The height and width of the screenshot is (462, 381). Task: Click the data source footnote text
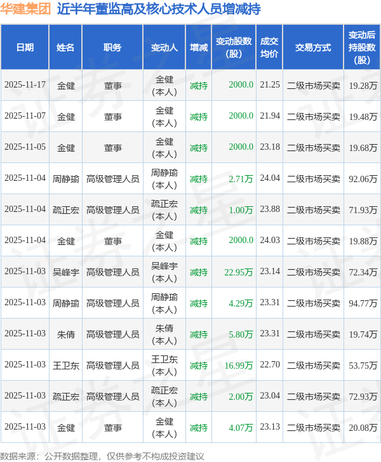click(x=102, y=456)
